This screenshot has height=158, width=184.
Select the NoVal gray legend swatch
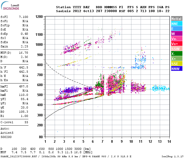177,19
